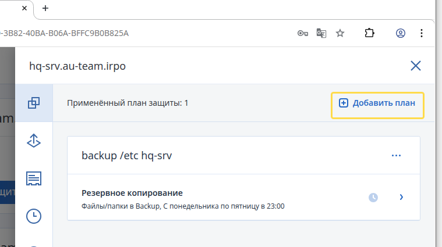442x247 pixels.
Task: Open the details sidebar icon
Action: (34, 178)
